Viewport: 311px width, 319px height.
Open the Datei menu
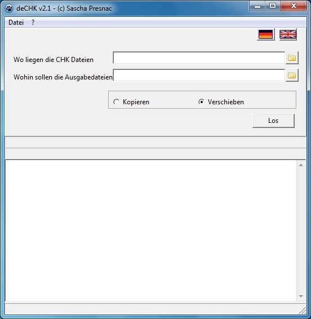(16, 23)
